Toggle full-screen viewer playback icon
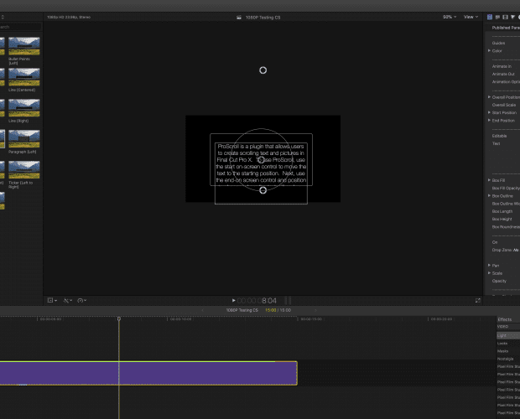 click(477, 300)
